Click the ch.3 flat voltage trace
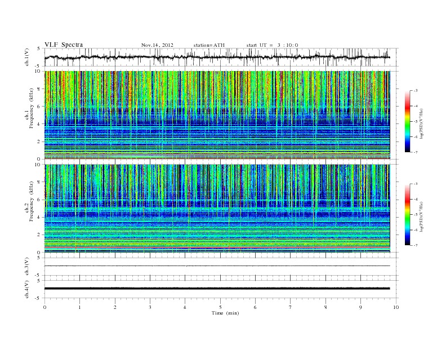Viewport: 446px width, 345px height. [x=217, y=266]
